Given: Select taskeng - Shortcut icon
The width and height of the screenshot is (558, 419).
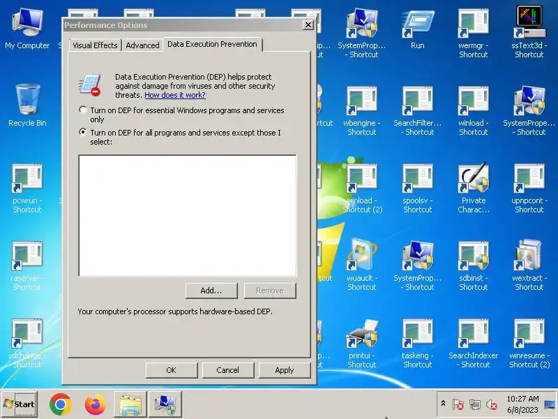Looking at the screenshot, I should click(417, 343).
